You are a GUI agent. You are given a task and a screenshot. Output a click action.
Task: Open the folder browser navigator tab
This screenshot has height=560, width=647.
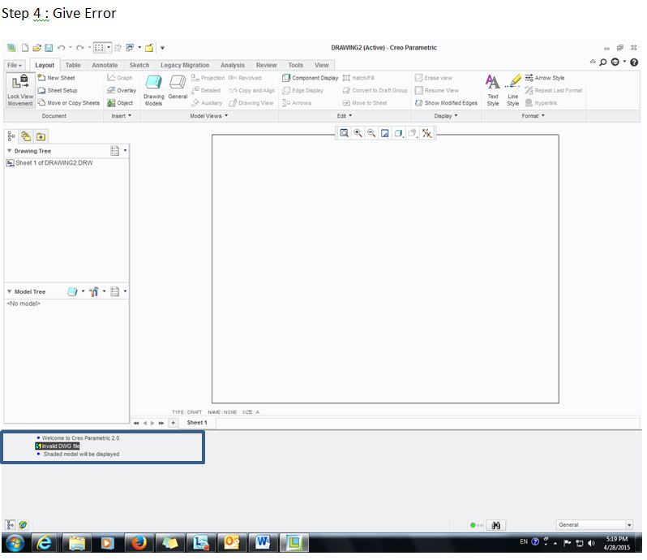click(26, 136)
